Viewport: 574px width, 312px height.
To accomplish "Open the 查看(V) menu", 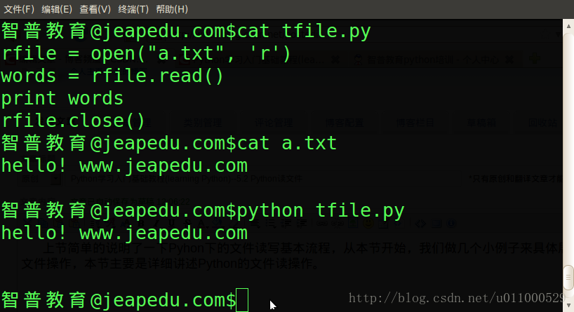I will click(x=95, y=9).
